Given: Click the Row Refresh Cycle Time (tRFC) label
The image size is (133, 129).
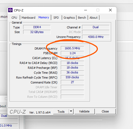Looking at the screenshot, I should coord(37,78).
